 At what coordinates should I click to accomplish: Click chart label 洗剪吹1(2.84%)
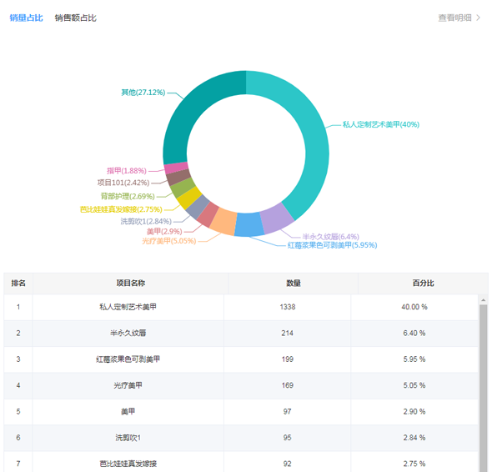tap(146, 221)
